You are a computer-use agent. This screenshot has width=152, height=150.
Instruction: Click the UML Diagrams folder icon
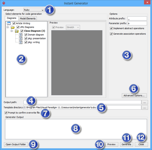point(13,27)
